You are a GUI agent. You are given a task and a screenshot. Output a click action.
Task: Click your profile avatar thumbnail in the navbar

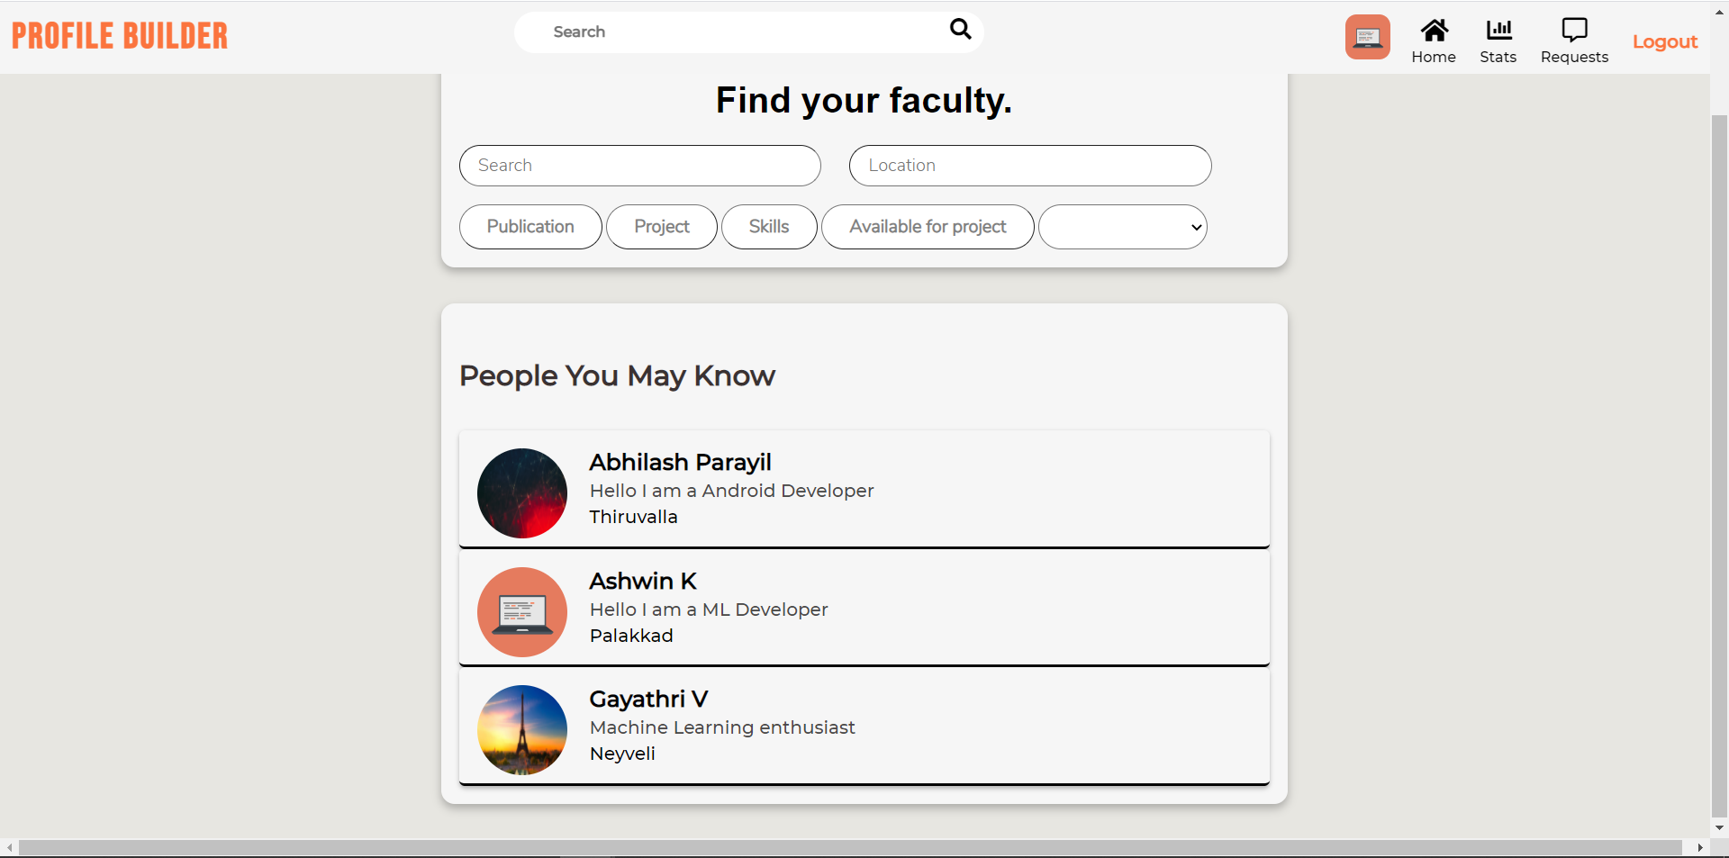(1367, 36)
